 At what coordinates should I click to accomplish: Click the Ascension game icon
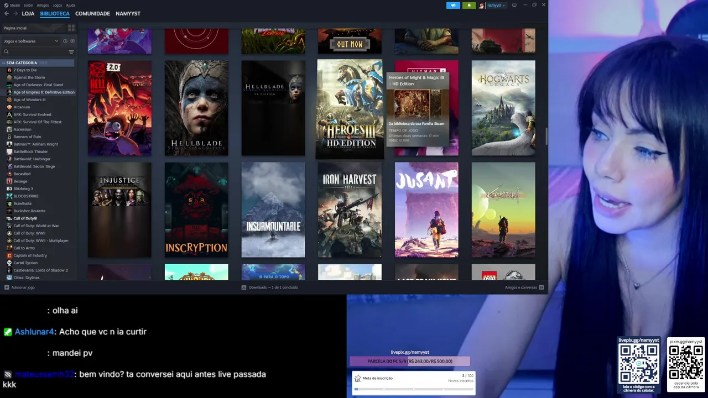point(9,129)
